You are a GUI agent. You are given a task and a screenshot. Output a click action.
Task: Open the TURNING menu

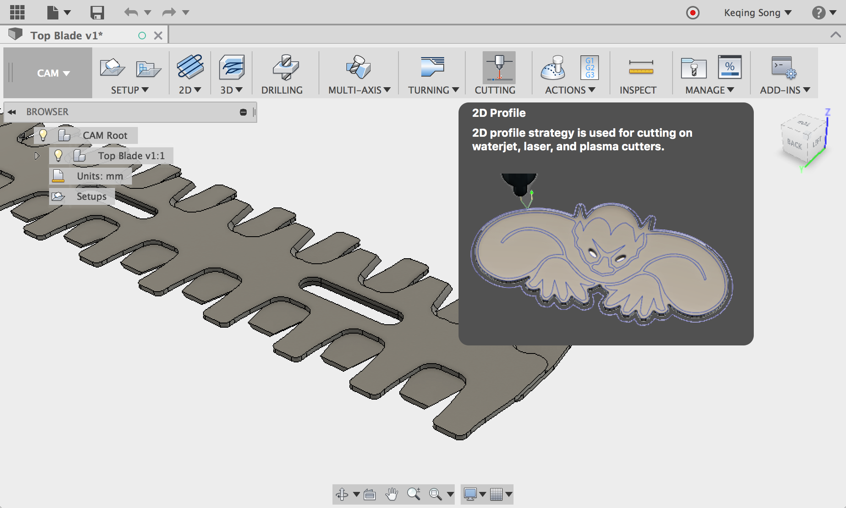[433, 90]
